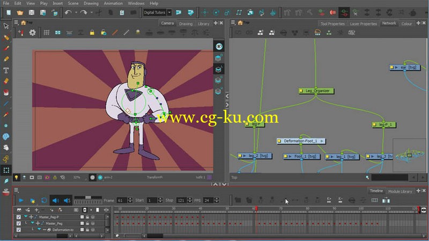
Task: Switch to the Library tab
Action: 204,24
